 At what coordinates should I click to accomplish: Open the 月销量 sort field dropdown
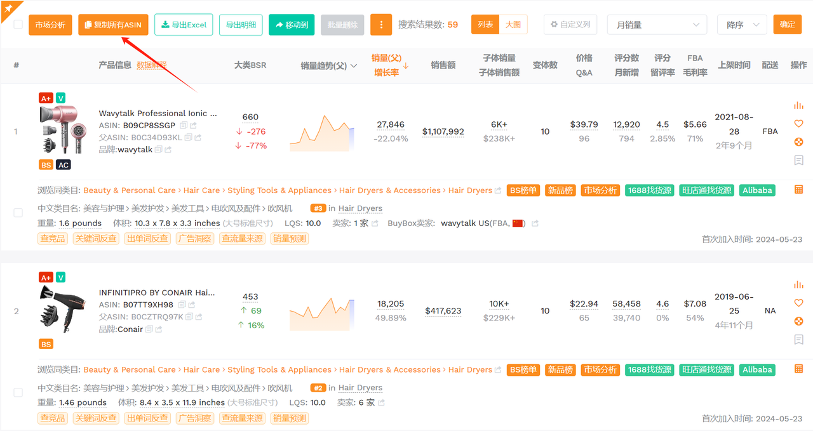pos(657,25)
